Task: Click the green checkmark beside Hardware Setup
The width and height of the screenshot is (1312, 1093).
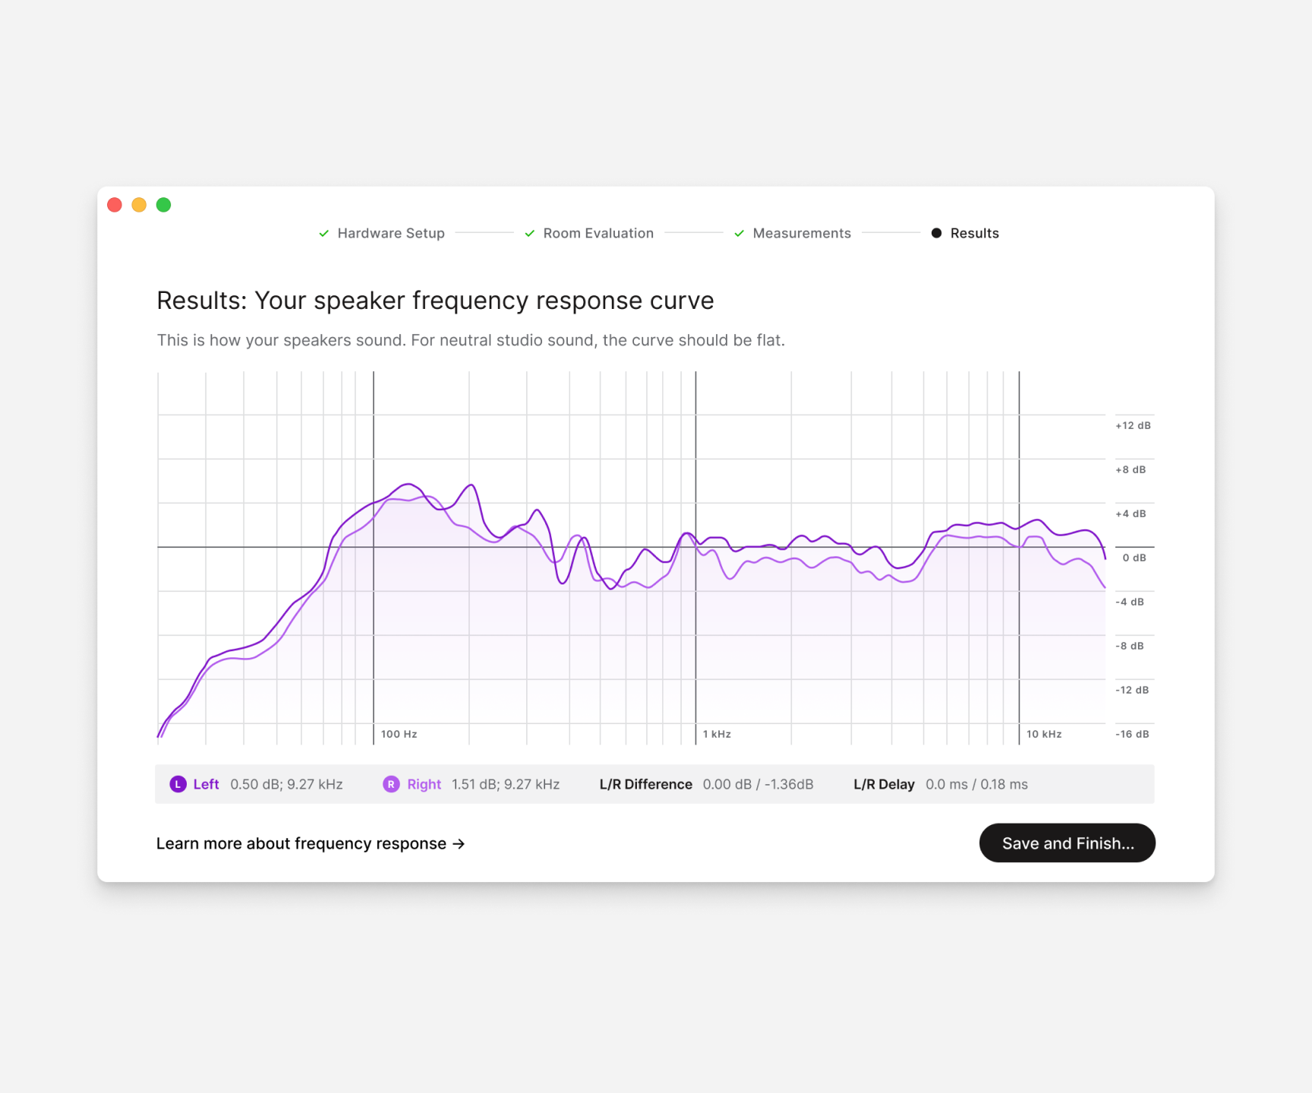Action: 323,233
